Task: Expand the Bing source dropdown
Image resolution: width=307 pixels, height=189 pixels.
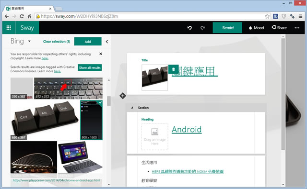Action: coord(29,41)
